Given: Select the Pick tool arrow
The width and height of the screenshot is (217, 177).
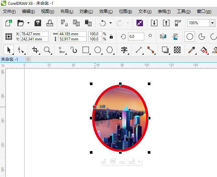Looking at the screenshot, I should tap(9, 50).
